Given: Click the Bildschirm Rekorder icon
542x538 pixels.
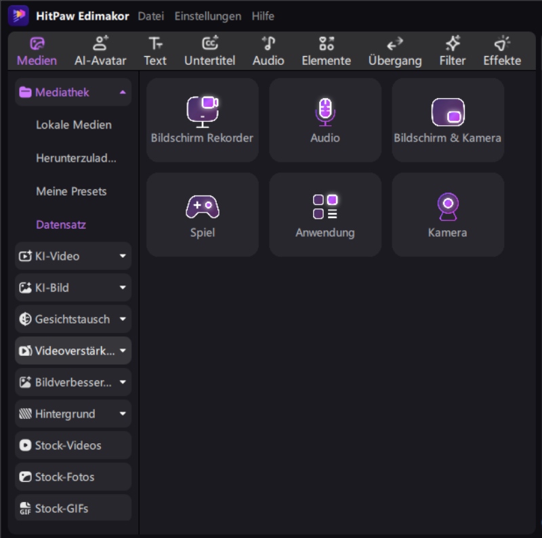Looking at the screenshot, I should click(x=203, y=112).
